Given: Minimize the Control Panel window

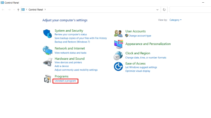Looking at the screenshot, I should tap(203, 3).
